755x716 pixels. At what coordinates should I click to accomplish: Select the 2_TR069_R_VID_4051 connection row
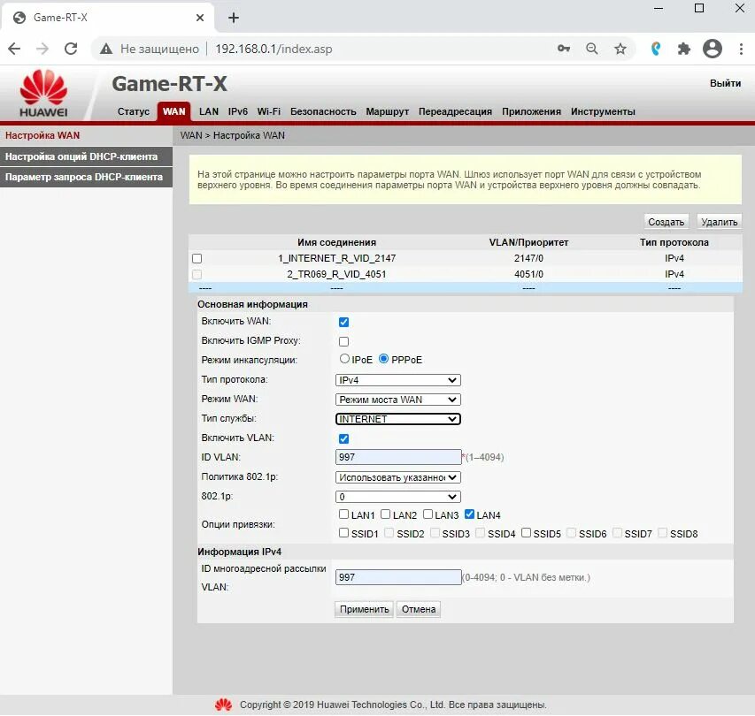(466, 274)
